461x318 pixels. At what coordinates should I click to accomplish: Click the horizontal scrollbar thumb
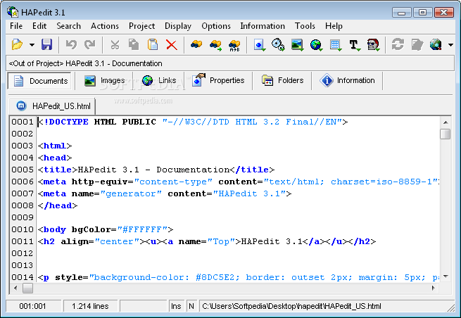point(27,288)
